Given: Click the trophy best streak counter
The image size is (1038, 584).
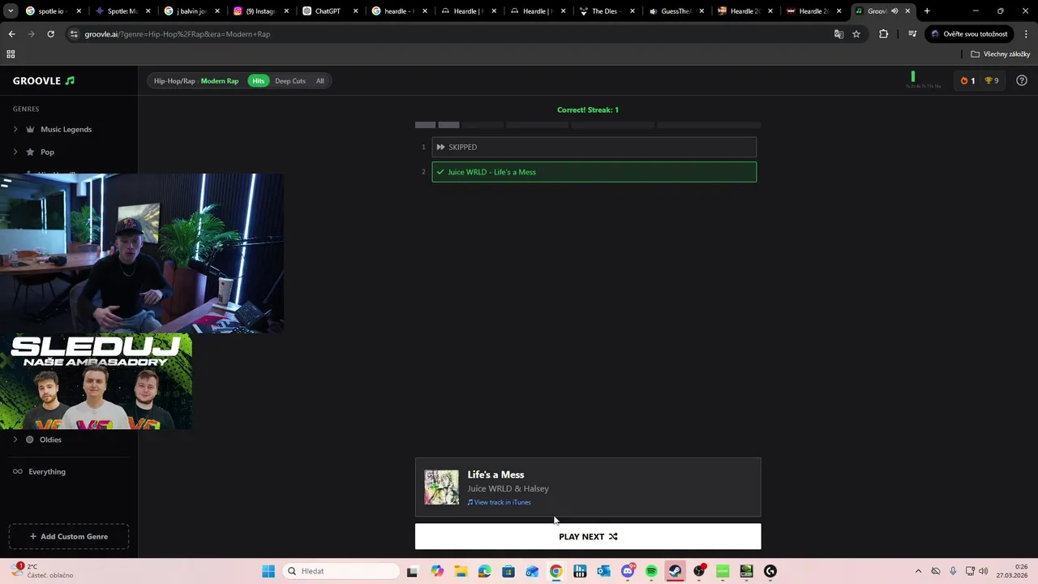Looking at the screenshot, I should click(992, 80).
